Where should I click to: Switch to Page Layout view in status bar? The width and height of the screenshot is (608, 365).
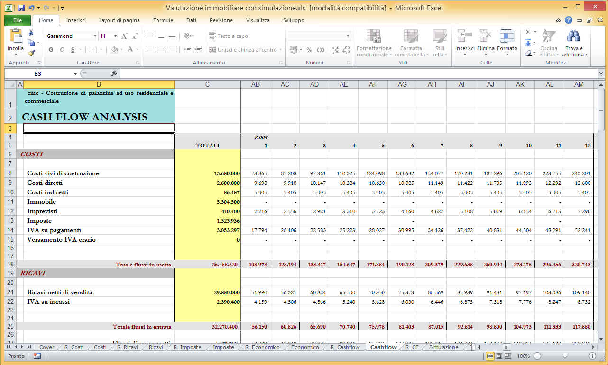click(500, 356)
